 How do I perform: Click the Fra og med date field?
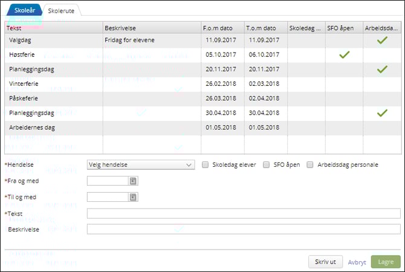[x=108, y=181]
